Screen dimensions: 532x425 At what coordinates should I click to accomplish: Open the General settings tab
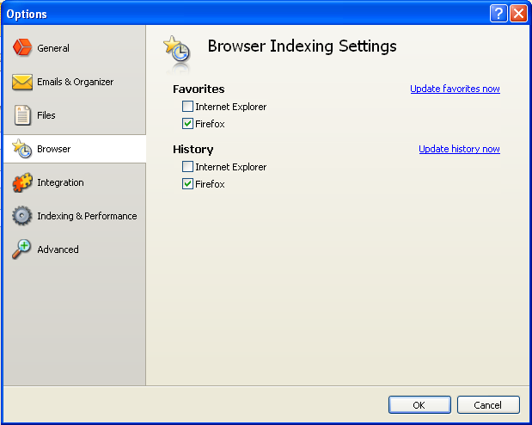tap(53, 48)
